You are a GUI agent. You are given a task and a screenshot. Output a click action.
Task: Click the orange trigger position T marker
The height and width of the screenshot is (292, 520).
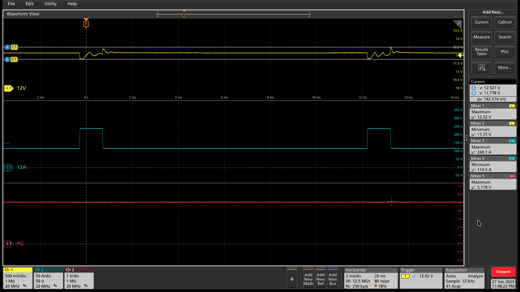tap(86, 24)
